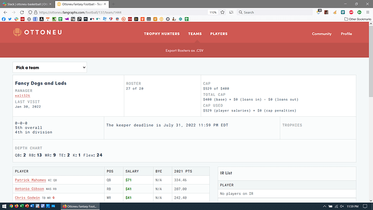Open the Windows Start menu
373x210 pixels.
click(4, 206)
